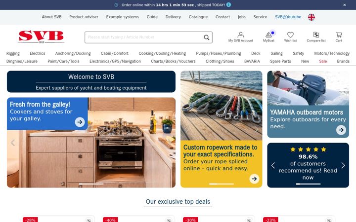This screenshot has height=222, width=356.
Task: Open the Guide link
Action: click(152, 17)
